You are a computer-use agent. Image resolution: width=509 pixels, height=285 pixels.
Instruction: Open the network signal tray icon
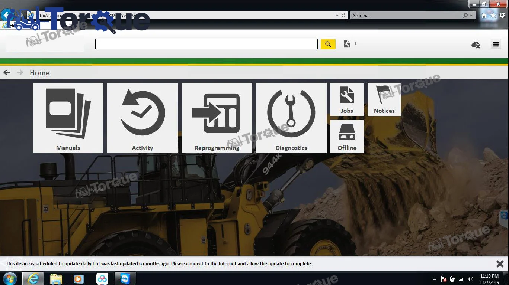[462, 279]
